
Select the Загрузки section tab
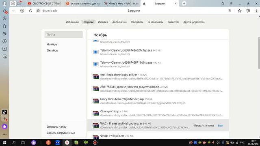(89, 22)
